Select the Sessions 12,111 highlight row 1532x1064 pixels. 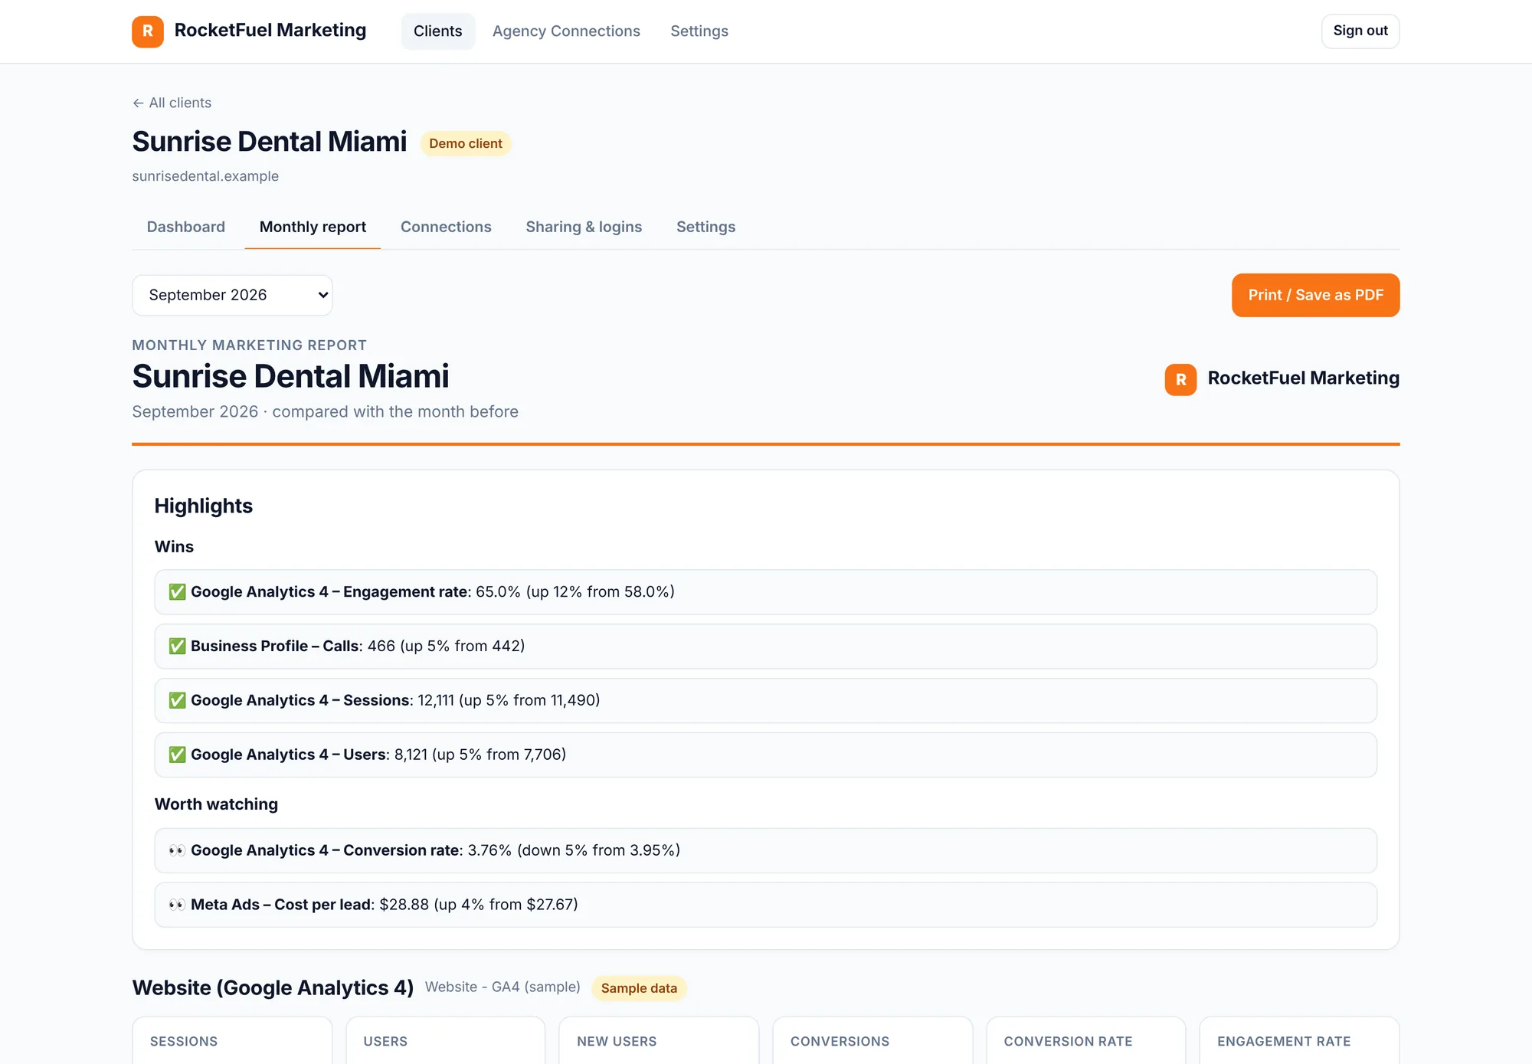pos(765,701)
